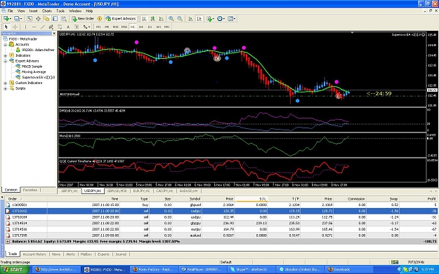Switch to H4 timeframe
This screenshot has height=274, width=439.
pyautogui.click(x=141, y=27)
